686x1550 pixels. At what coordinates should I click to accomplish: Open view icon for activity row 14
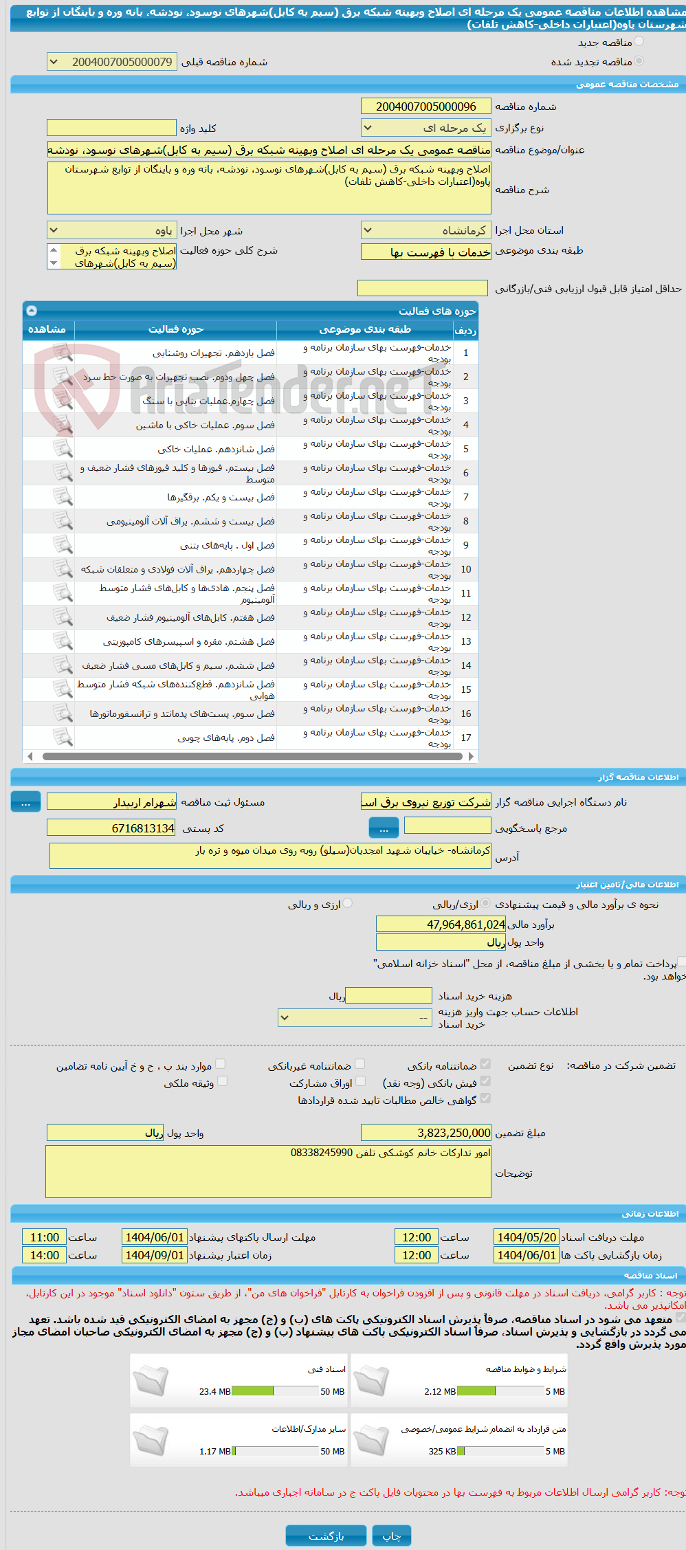[x=63, y=665]
